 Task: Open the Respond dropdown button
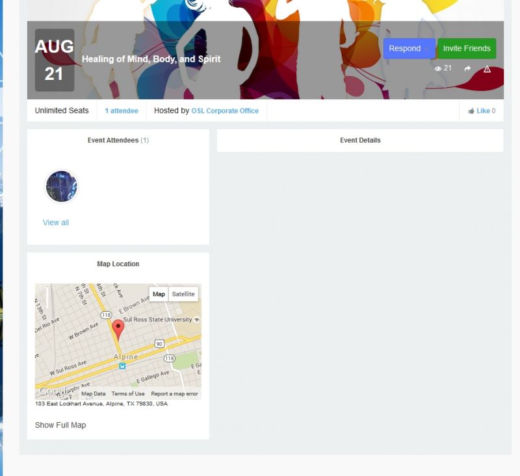pyautogui.click(x=409, y=48)
